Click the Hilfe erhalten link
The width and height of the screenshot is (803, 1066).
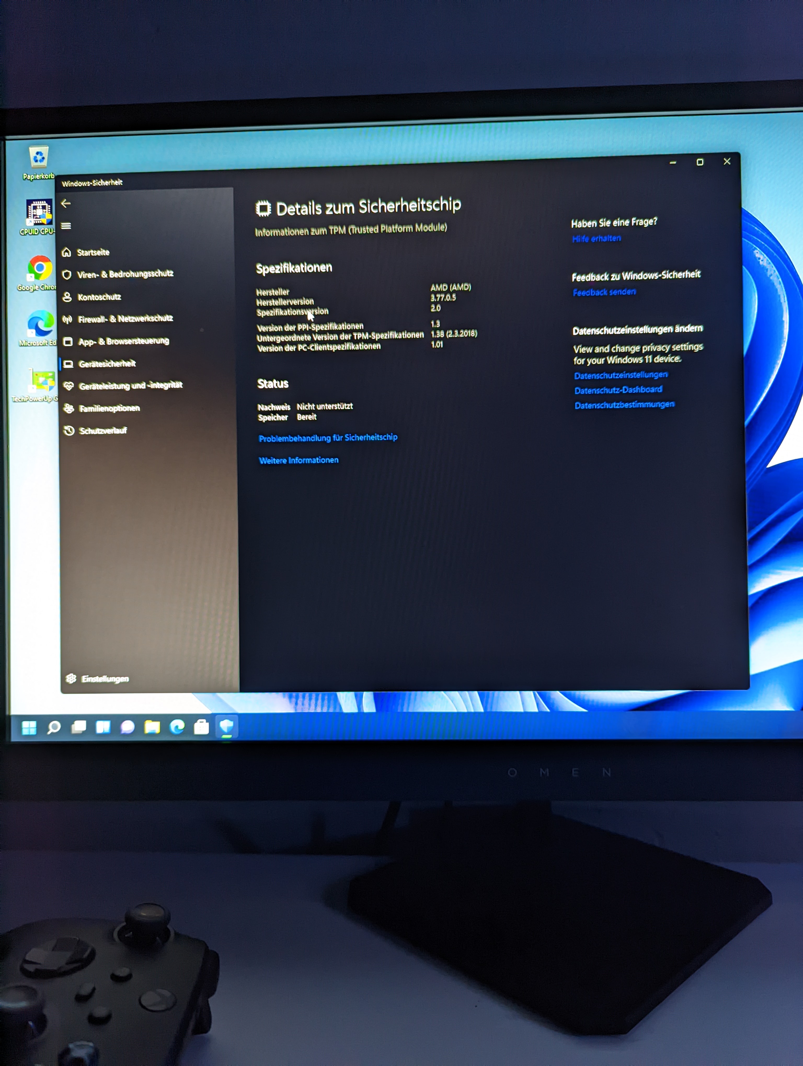(x=596, y=239)
